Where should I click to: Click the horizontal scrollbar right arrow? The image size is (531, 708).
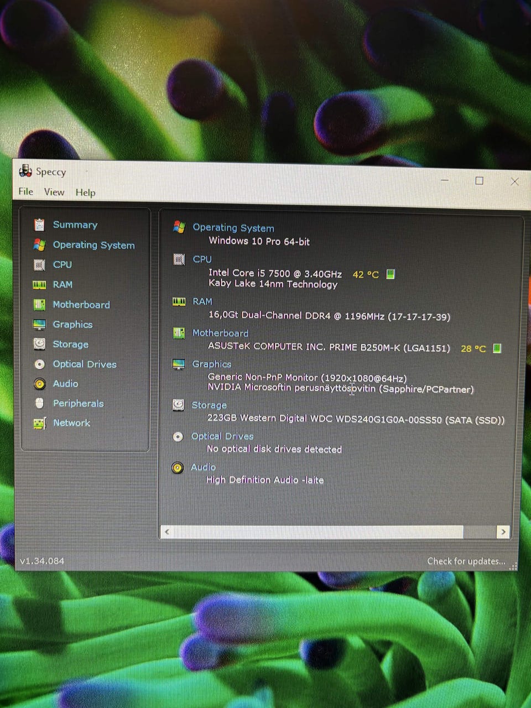[x=502, y=532]
